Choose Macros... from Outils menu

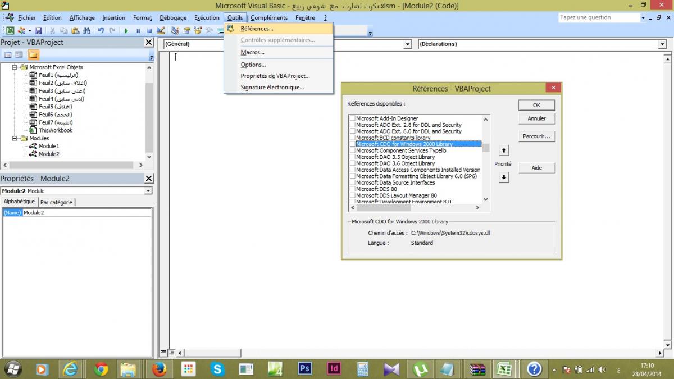[x=279, y=53]
